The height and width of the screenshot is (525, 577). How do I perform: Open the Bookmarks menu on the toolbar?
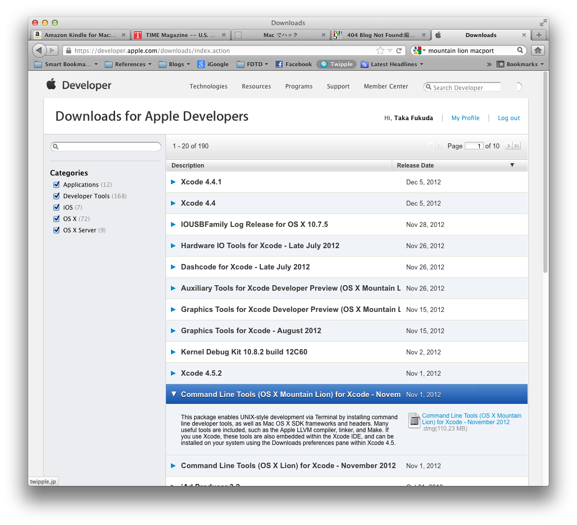click(x=520, y=64)
